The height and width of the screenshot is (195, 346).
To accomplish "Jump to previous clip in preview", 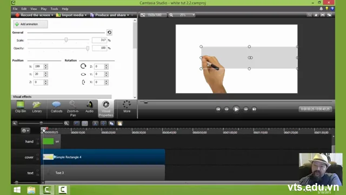I will [218, 109].
